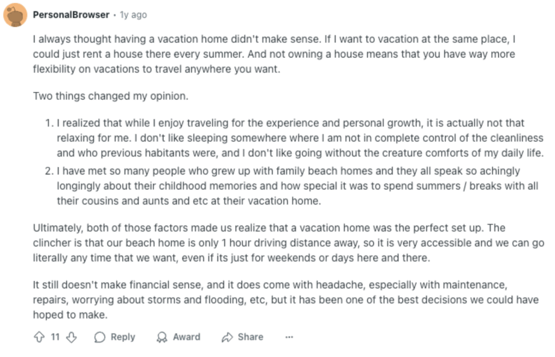
Task: Upvote the PersonalBrowser comment
Action: (x=39, y=337)
